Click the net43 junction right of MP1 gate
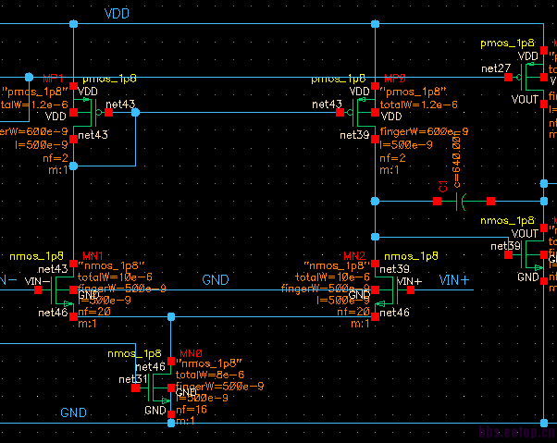The image size is (557, 443). click(x=135, y=113)
